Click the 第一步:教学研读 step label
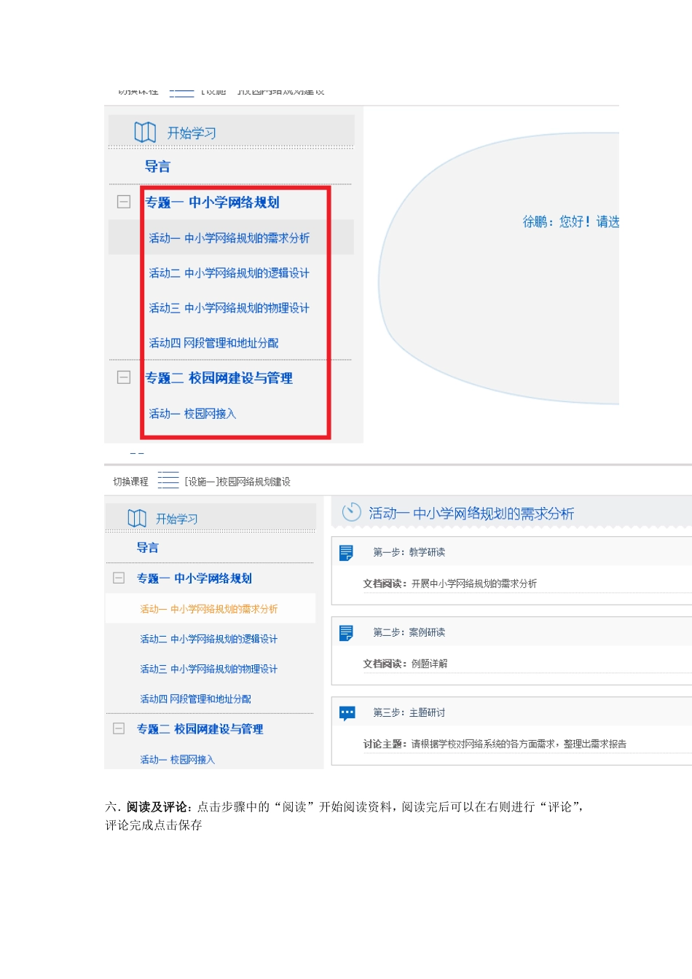Viewport: 692px width, 979px height. [409, 552]
